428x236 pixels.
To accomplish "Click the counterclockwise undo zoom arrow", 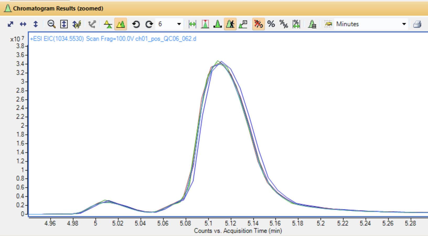I will click(136, 24).
